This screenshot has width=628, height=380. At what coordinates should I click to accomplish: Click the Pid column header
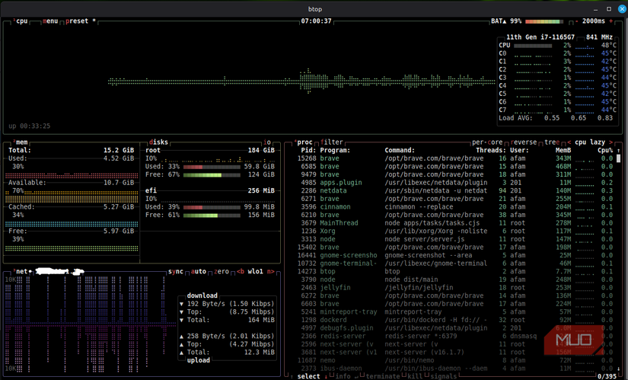point(308,150)
